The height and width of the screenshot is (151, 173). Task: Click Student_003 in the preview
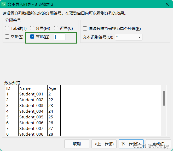pyautogui.click(x=31, y=106)
